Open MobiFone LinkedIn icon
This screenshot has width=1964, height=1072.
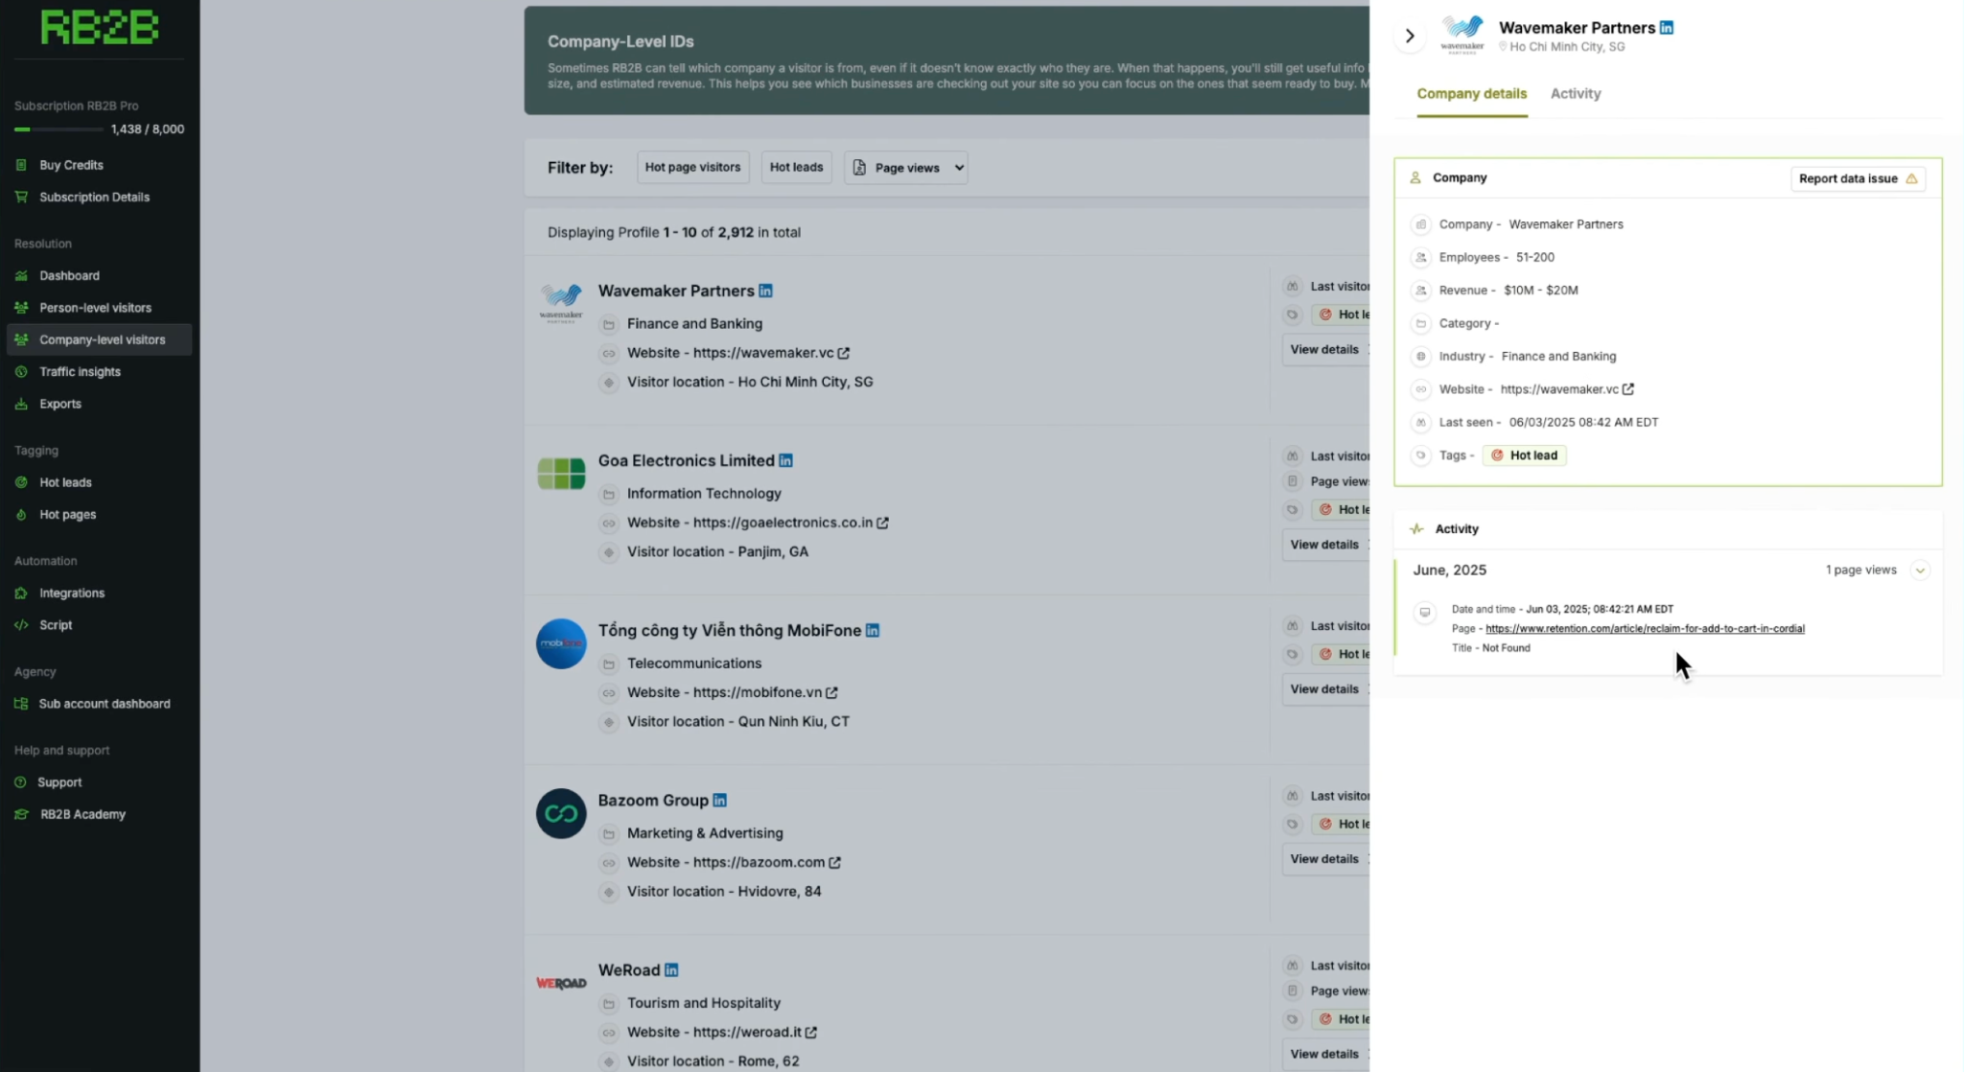(873, 630)
